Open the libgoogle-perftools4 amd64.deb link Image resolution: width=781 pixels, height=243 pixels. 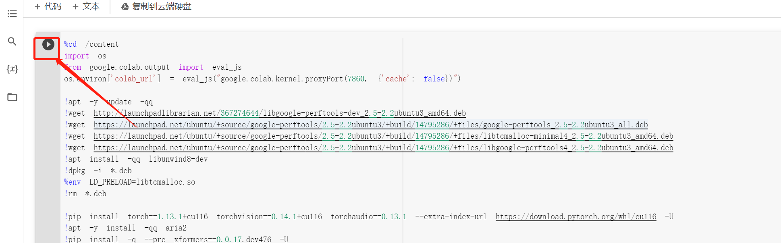click(383, 148)
